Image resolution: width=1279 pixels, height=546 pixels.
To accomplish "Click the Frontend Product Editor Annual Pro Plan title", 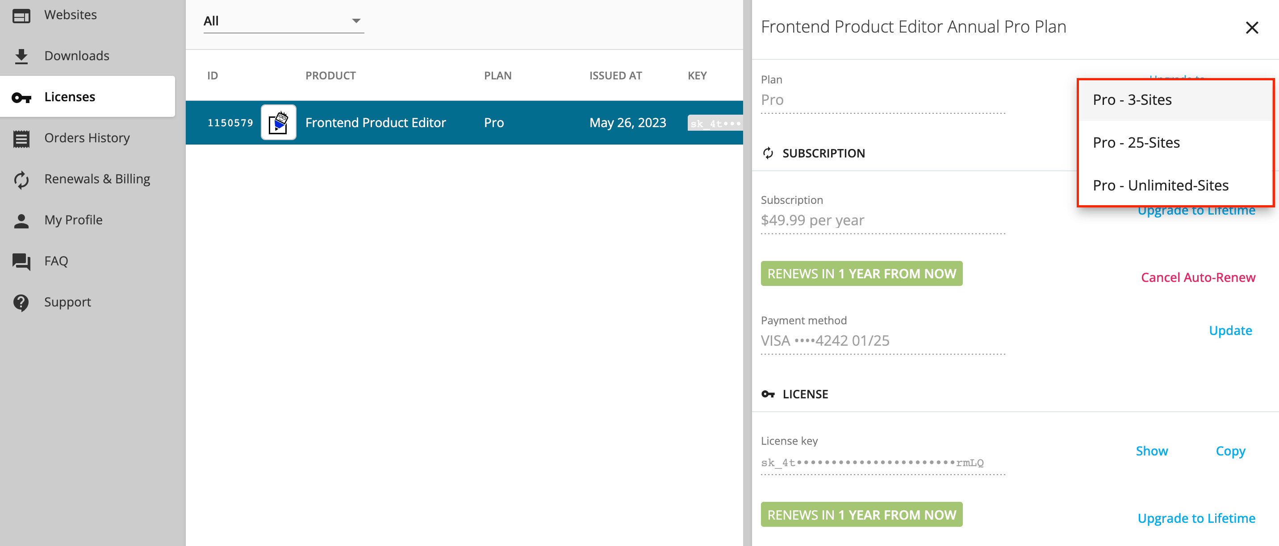I will coord(913,26).
